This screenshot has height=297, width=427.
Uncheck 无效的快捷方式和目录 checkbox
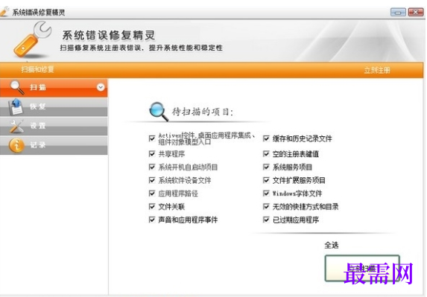266,206
